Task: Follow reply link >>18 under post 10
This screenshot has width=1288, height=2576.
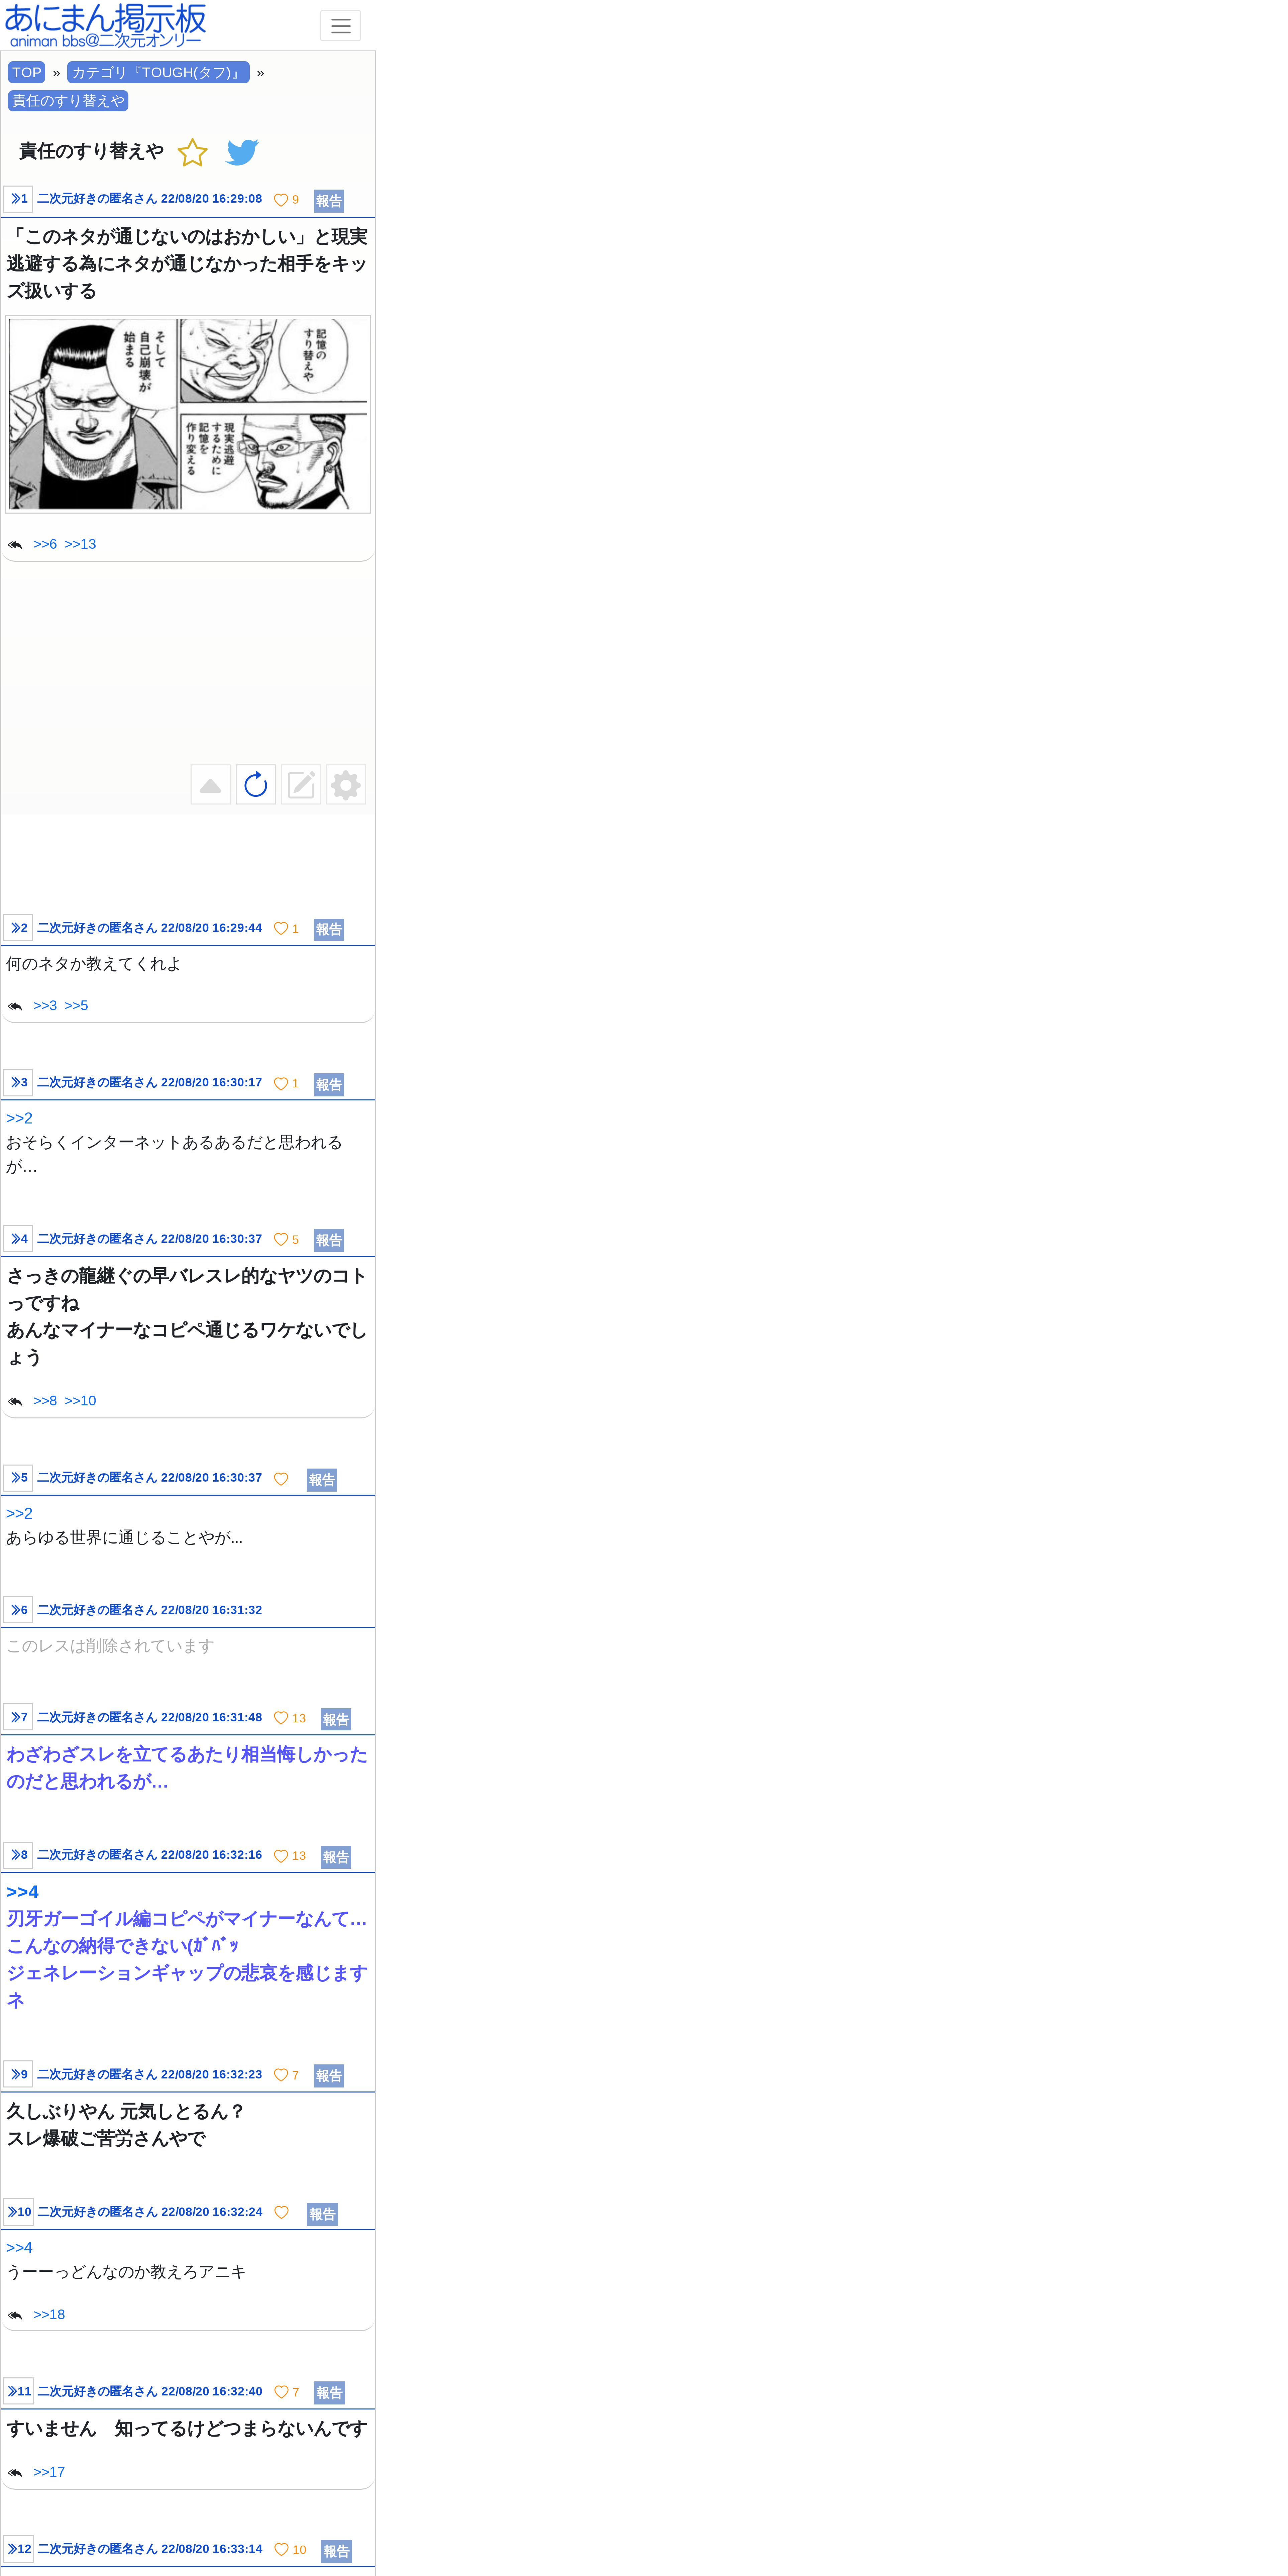Action: click(49, 2315)
